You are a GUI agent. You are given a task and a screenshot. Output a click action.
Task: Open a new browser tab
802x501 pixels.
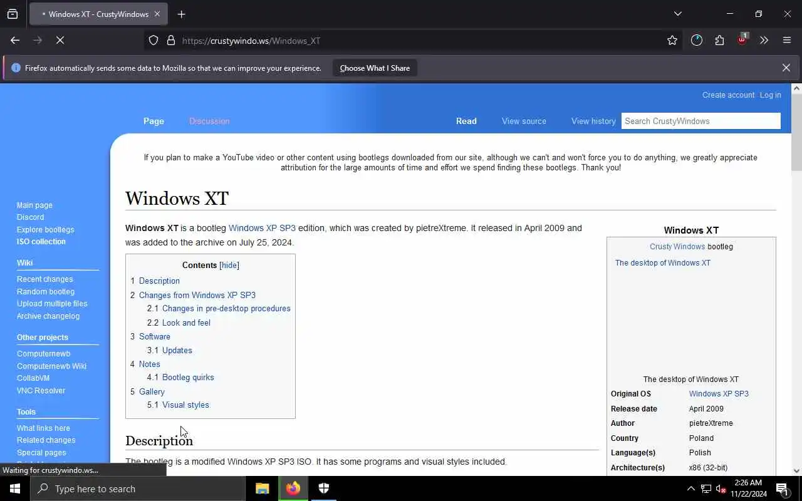(x=181, y=14)
